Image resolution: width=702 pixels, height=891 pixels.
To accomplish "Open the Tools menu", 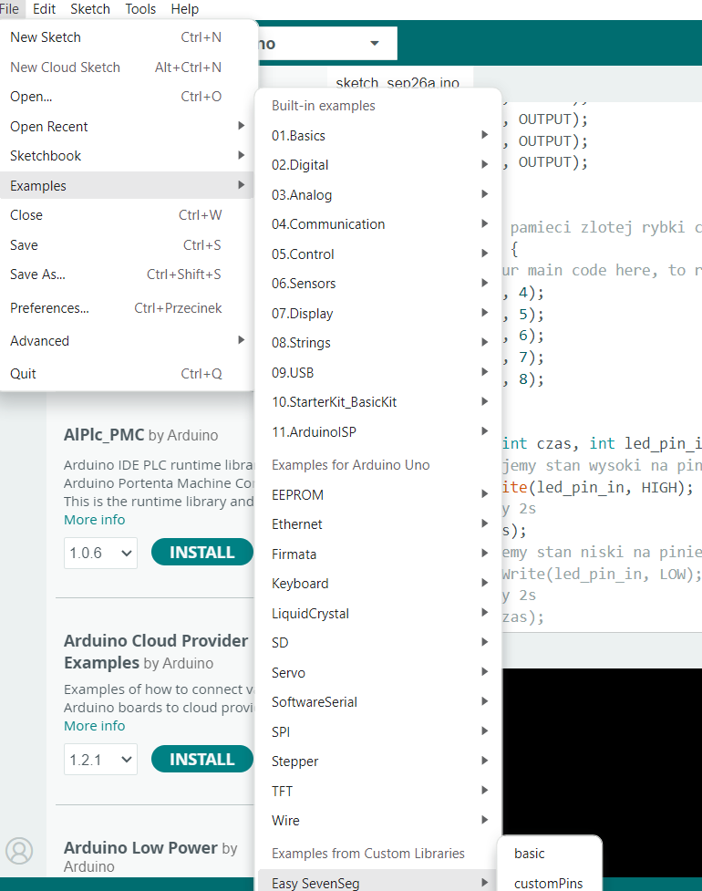I will click(140, 9).
